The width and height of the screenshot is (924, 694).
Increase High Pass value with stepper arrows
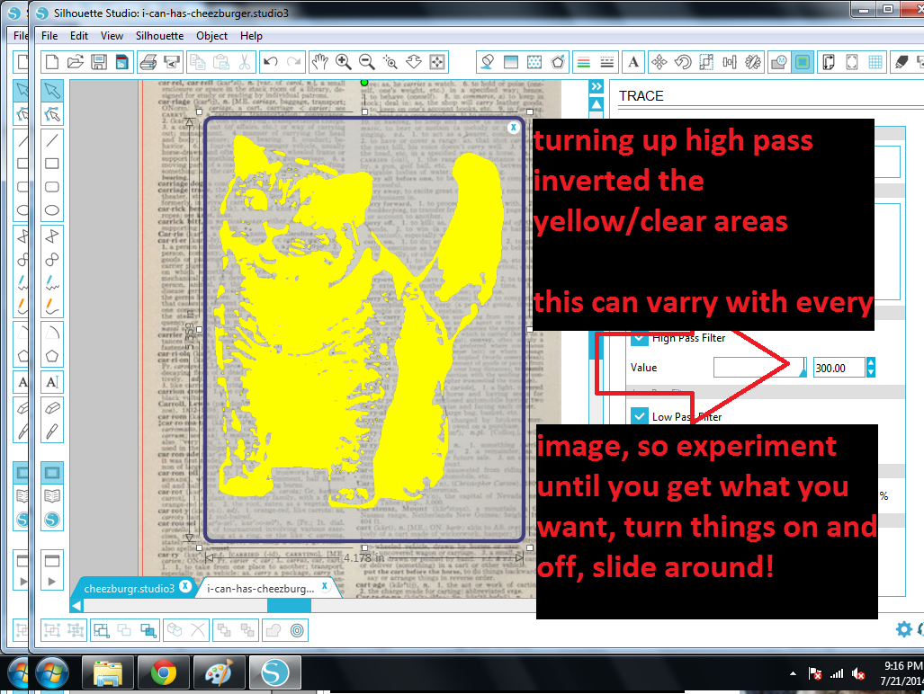tap(871, 362)
